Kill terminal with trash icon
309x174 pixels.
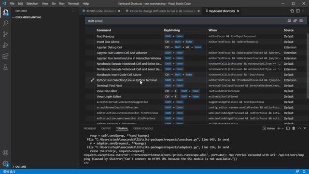pos(294,129)
